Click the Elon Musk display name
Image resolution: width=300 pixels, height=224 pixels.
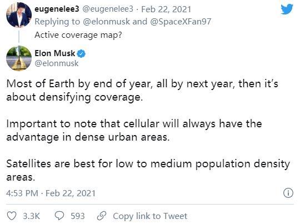(55, 53)
